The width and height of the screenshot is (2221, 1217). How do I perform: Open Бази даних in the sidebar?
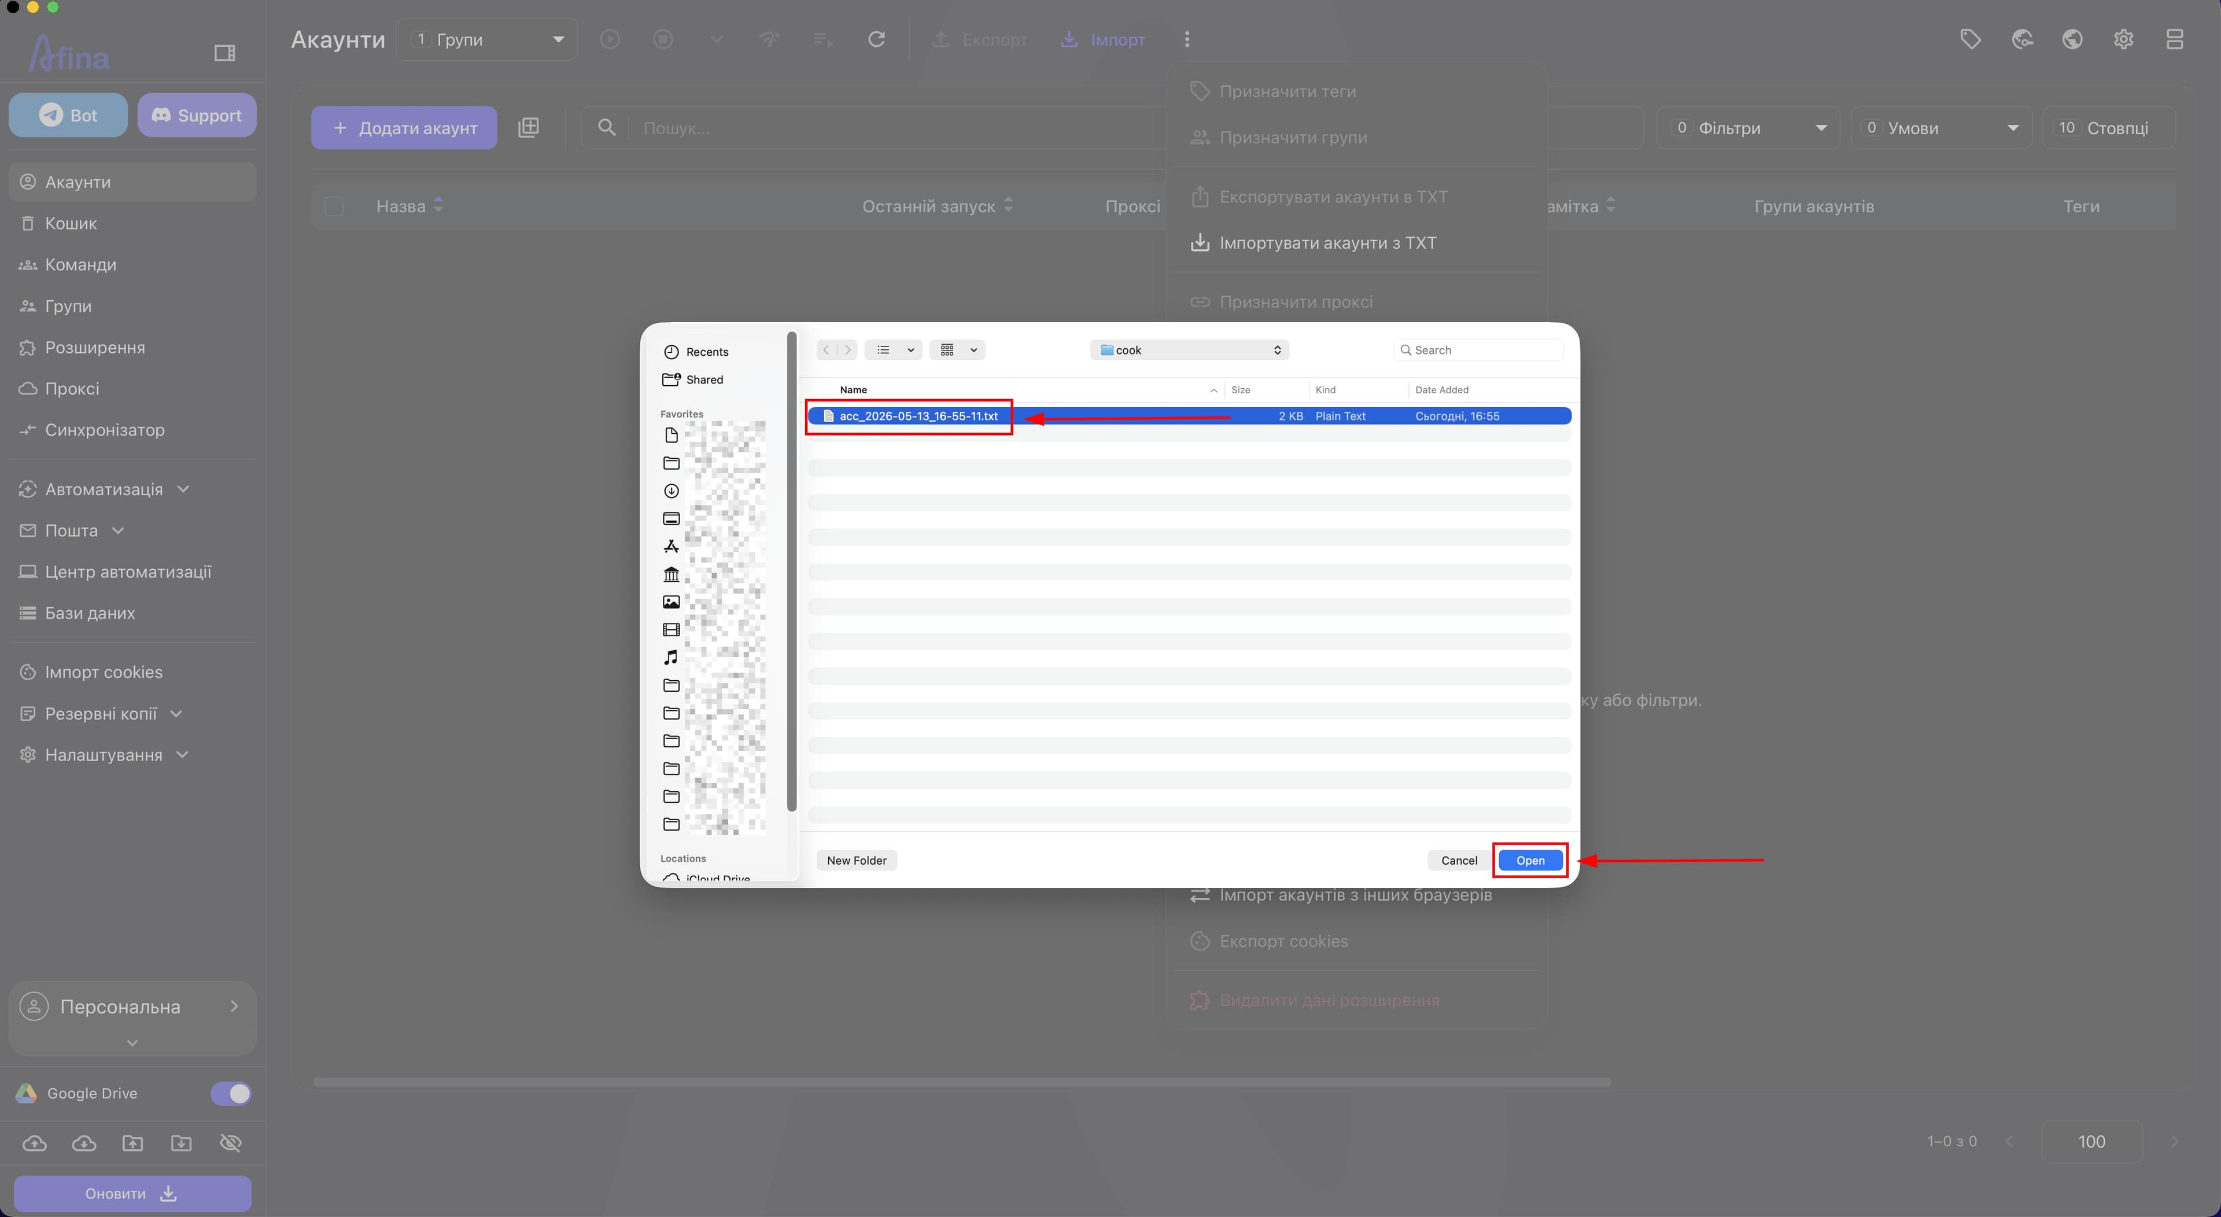coord(133,613)
